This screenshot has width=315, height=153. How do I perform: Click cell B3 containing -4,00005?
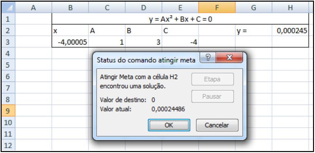[x=70, y=42]
